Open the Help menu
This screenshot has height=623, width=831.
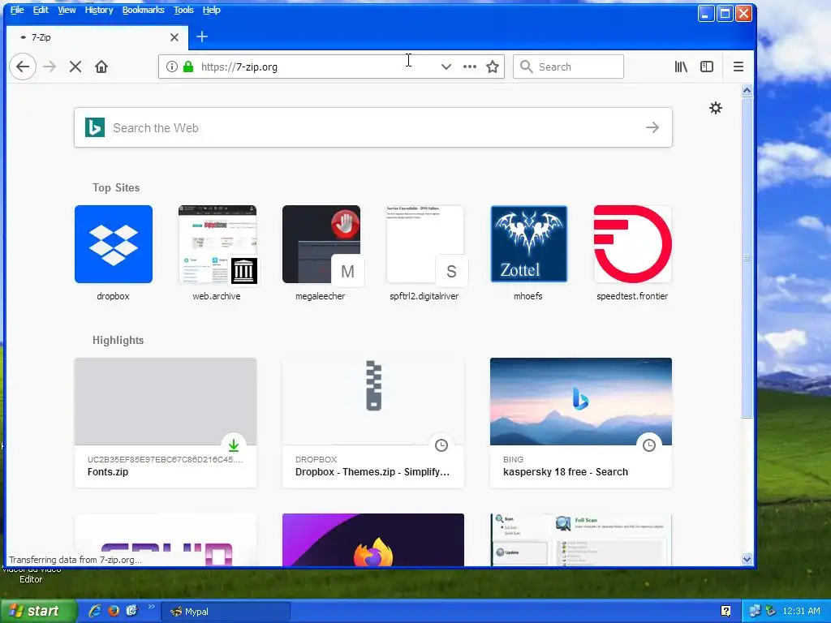[x=212, y=10]
